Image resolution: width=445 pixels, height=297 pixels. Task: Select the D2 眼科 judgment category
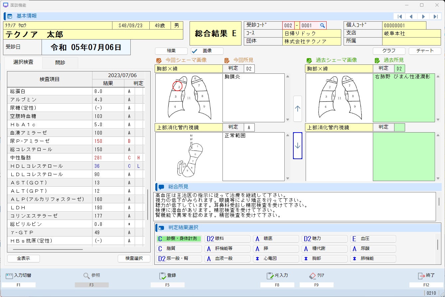pos(227,239)
